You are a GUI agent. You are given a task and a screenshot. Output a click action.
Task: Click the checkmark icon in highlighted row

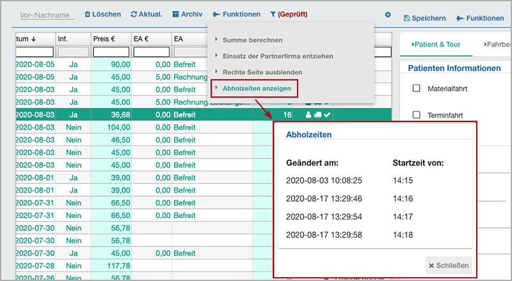point(326,114)
